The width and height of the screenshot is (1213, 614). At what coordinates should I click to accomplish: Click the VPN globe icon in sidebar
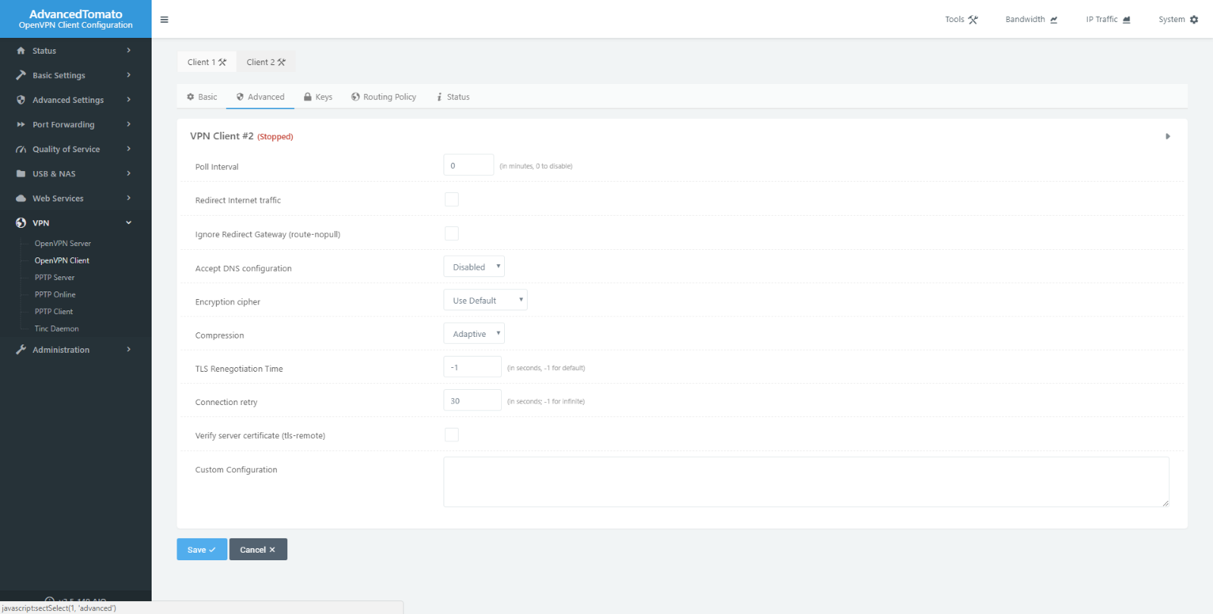[21, 223]
